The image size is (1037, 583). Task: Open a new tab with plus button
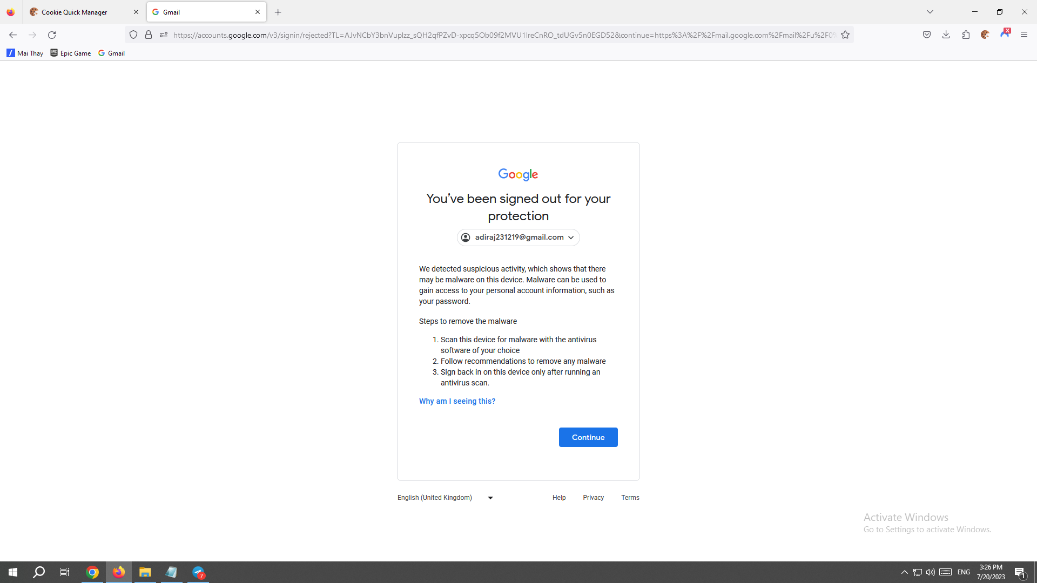[x=278, y=12]
